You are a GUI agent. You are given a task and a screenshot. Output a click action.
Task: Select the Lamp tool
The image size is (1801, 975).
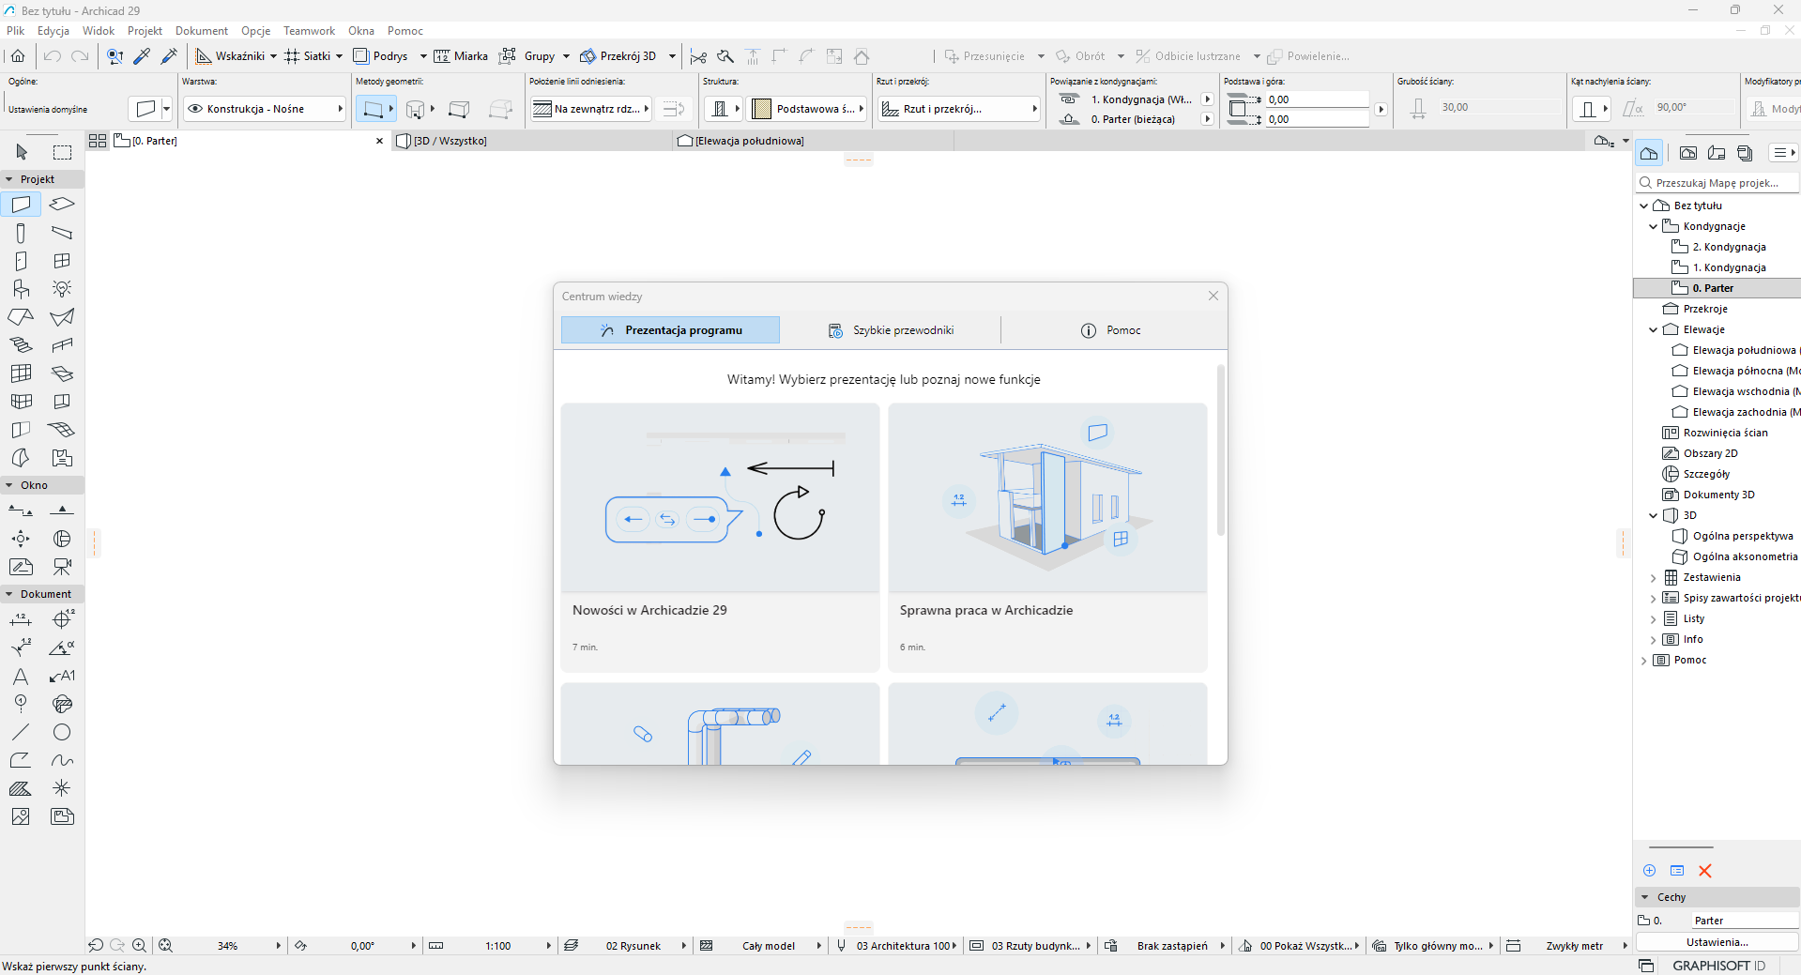(62, 289)
